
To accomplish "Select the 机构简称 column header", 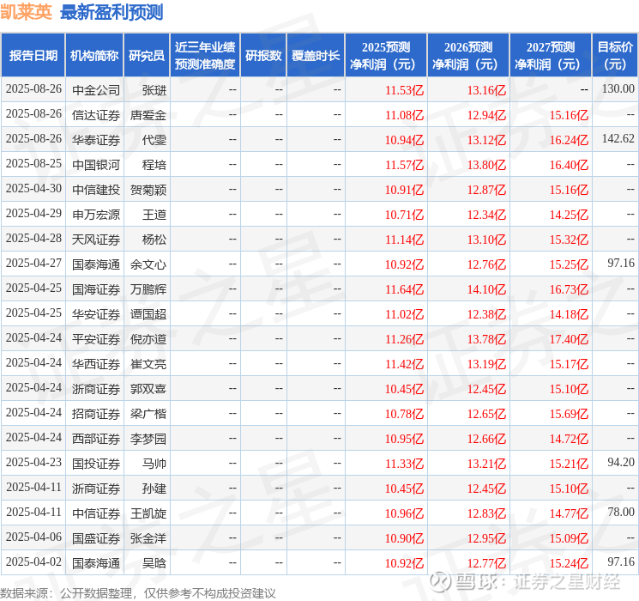I will pyautogui.click(x=94, y=56).
